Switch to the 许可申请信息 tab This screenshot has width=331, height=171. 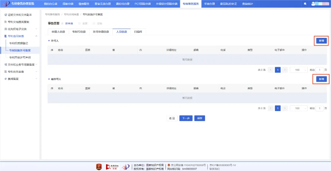point(101,32)
